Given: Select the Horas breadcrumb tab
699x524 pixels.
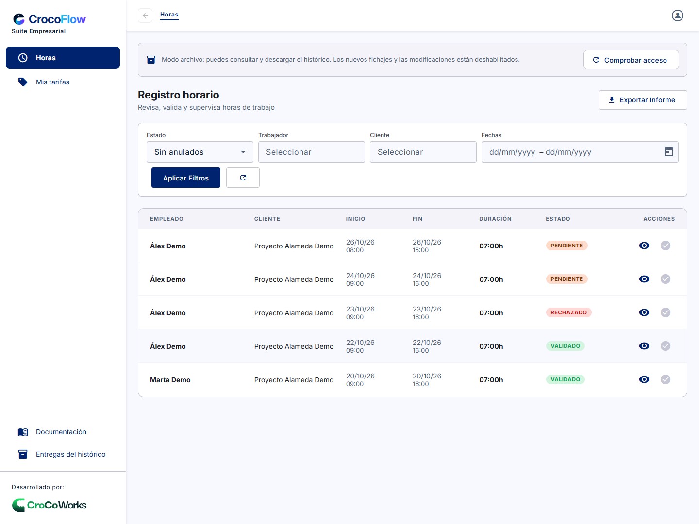Looking at the screenshot, I should 169,15.
